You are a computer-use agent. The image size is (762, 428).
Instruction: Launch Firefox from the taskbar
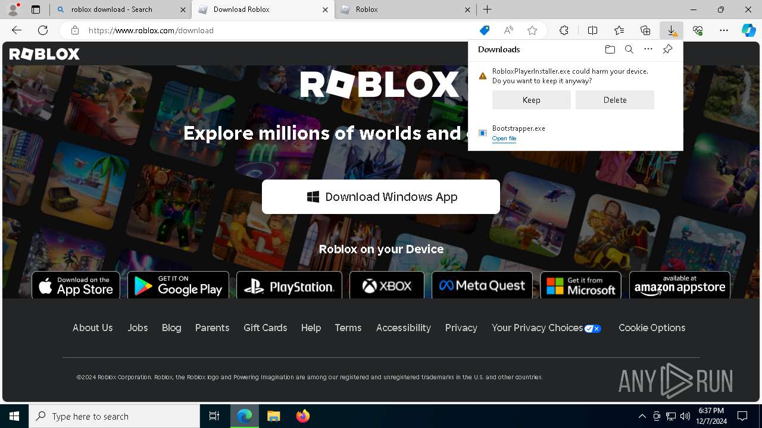pos(302,416)
